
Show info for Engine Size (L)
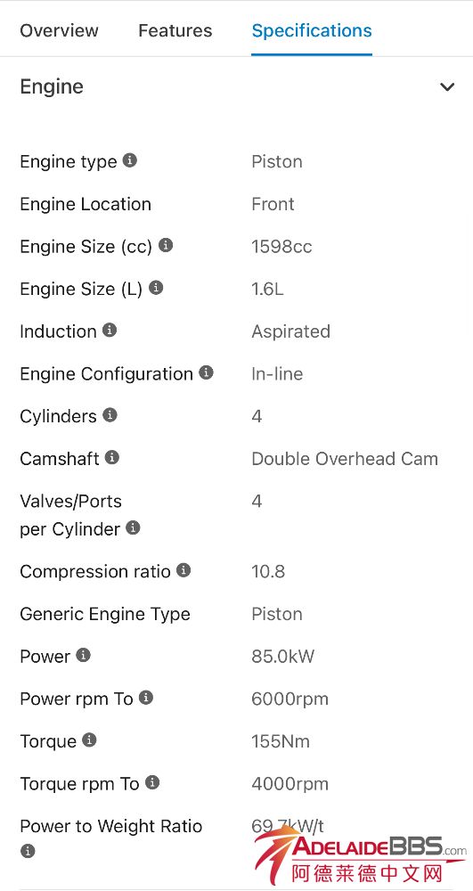(x=156, y=288)
